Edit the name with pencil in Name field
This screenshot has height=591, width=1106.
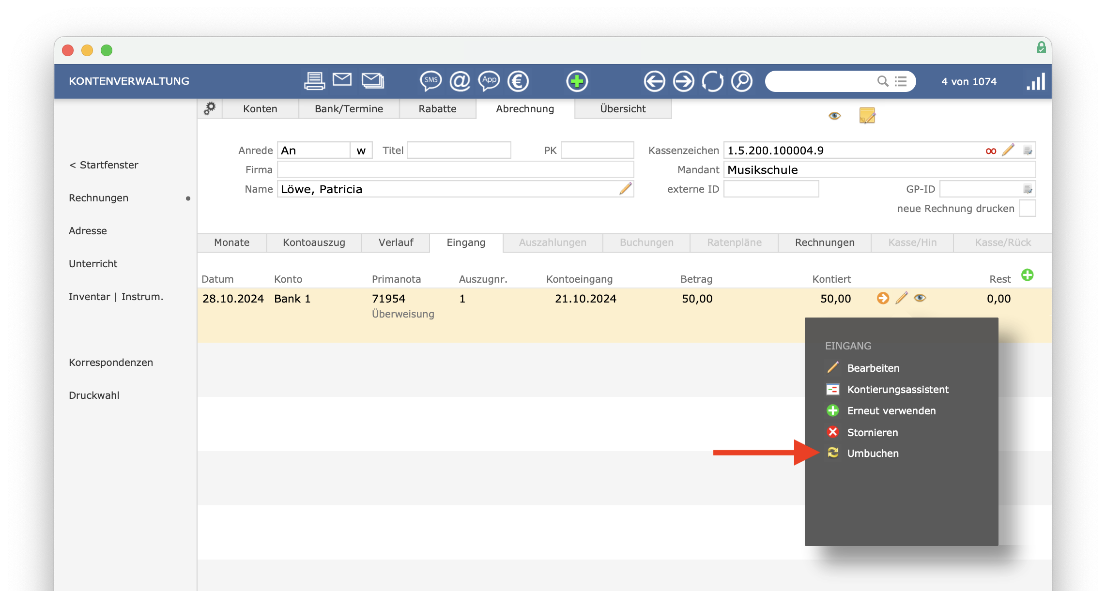pyautogui.click(x=626, y=188)
